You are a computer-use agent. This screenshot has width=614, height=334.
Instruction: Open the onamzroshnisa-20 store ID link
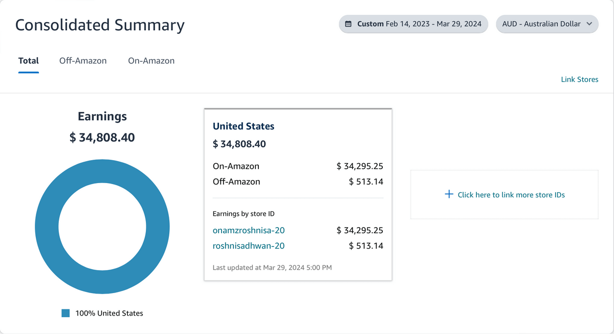point(249,230)
